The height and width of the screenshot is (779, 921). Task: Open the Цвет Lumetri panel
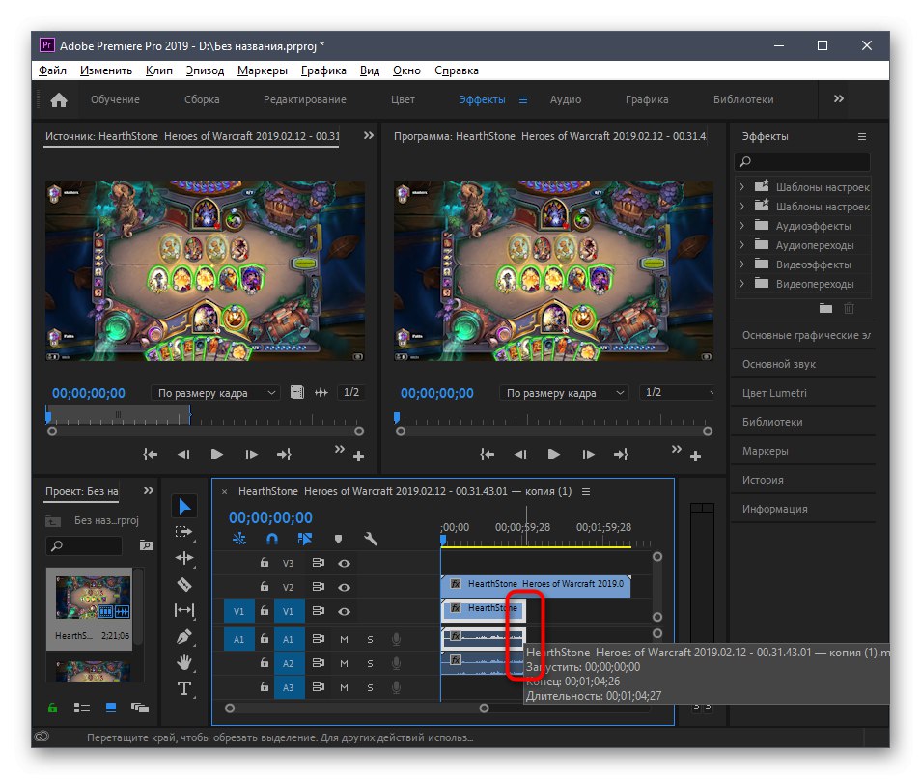tap(774, 393)
